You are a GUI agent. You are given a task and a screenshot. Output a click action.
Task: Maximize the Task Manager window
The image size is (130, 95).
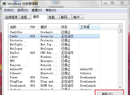coord(112,3)
